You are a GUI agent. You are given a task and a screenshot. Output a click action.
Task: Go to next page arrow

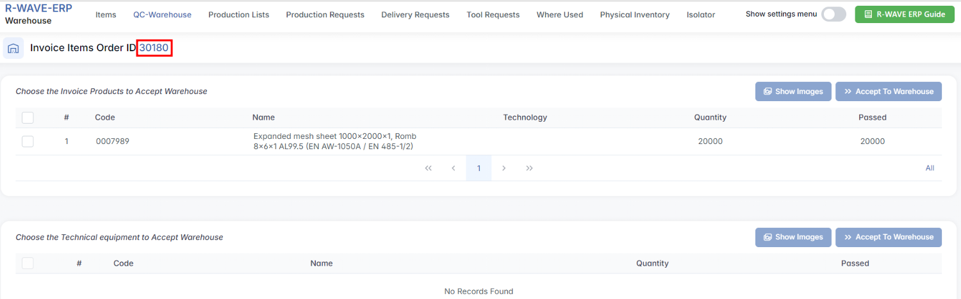(504, 168)
